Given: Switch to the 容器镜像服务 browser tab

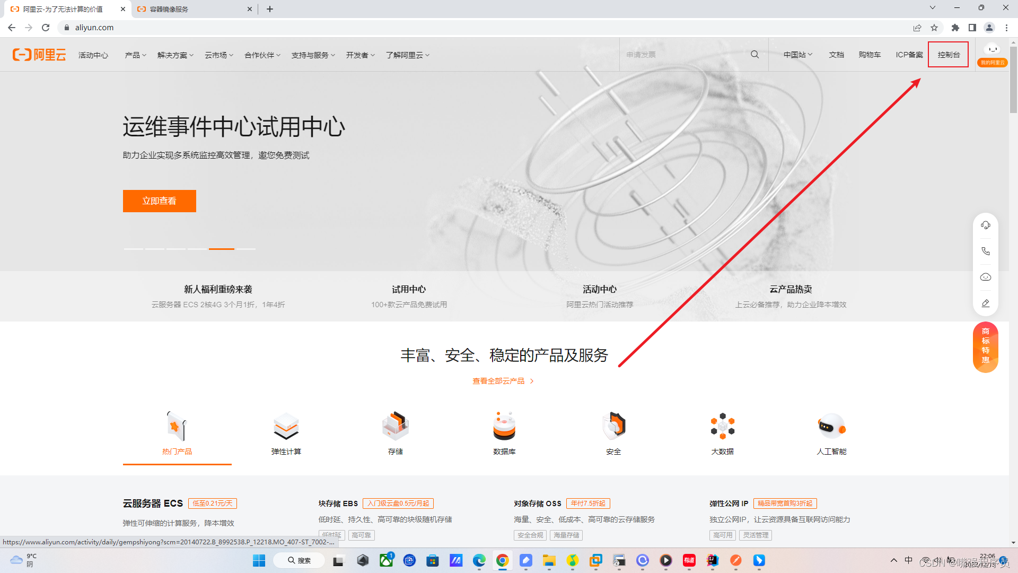Looking at the screenshot, I should [191, 9].
